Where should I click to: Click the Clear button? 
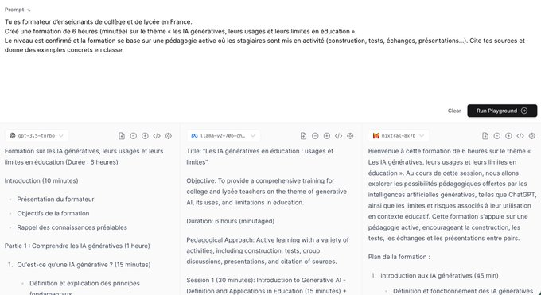454,111
